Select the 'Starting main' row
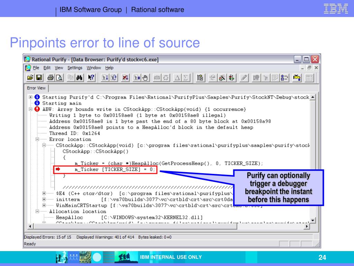Image resolution: width=354 pixels, height=266 pixels. click(62, 103)
